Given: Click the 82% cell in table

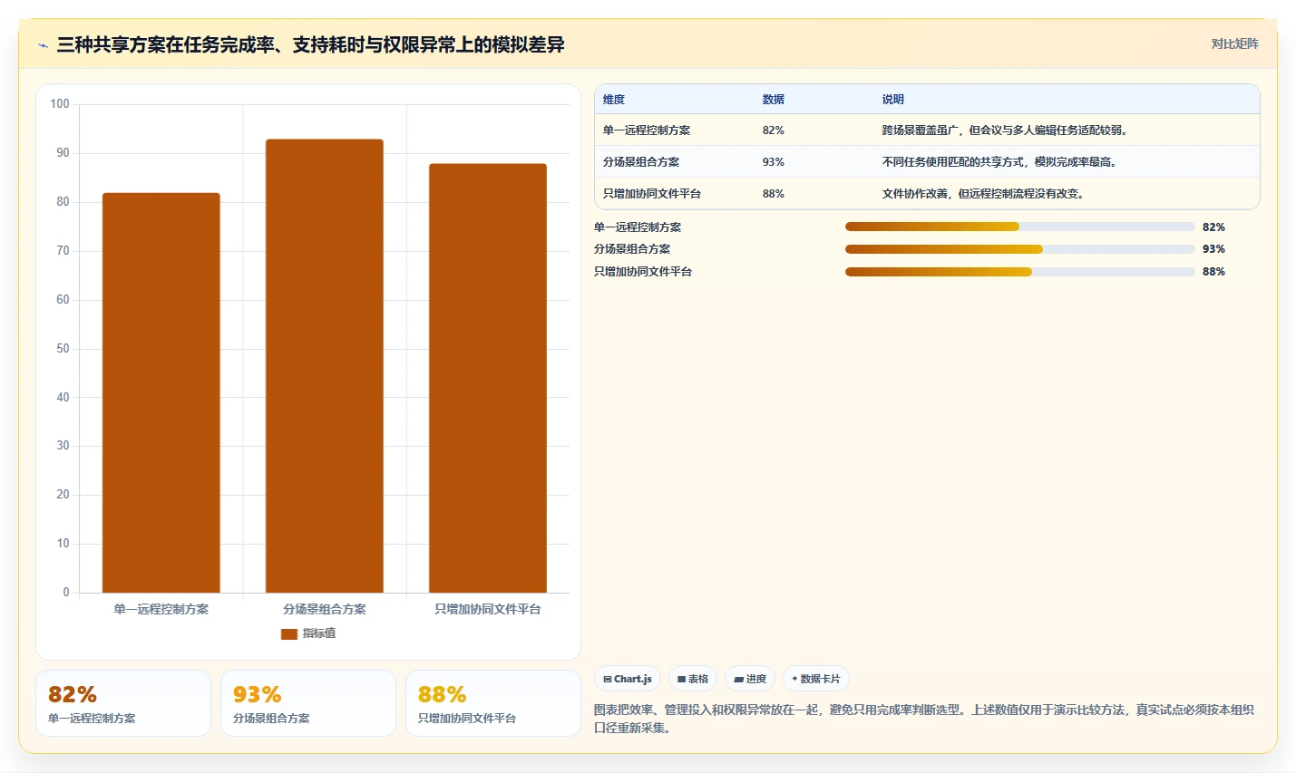Looking at the screenshot, I should (774, 130).
